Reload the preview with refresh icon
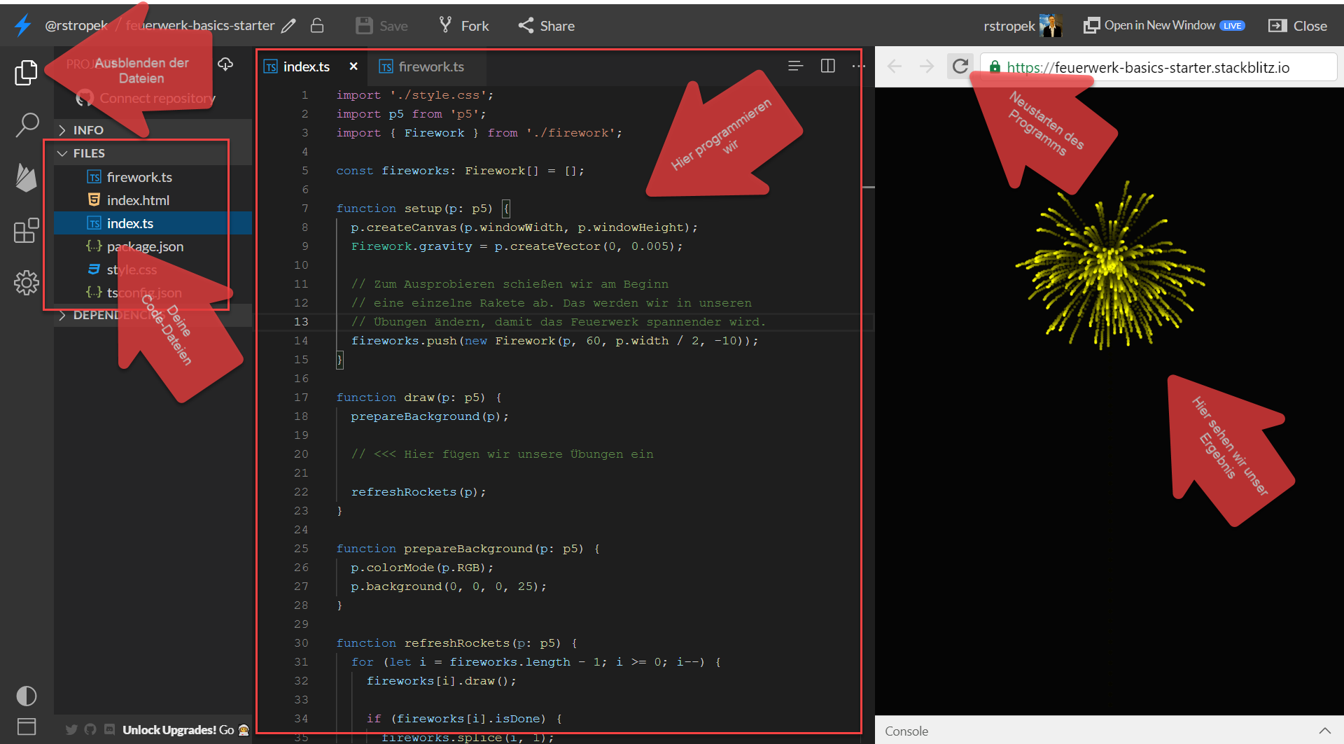 coord(960,66)
